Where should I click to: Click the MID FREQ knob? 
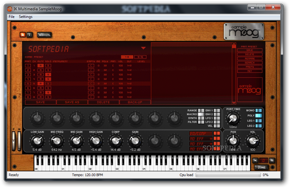coord(57,141)
